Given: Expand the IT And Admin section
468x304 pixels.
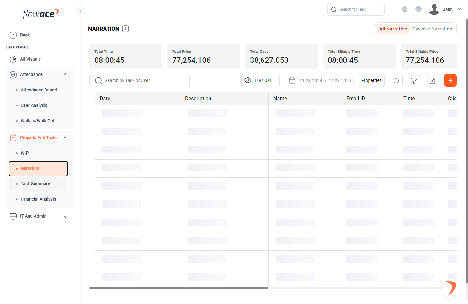Looking at the screenshot, I should [x=65, y=217].
